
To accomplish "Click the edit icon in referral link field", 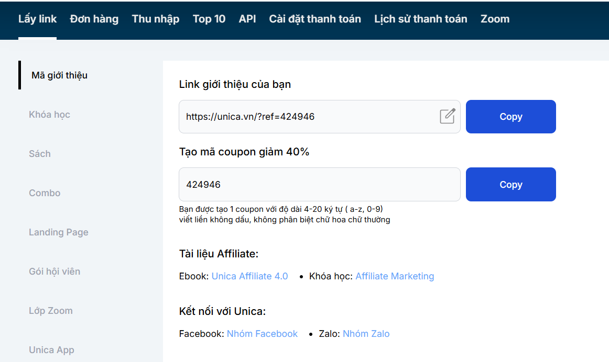I will (x=447, y=116).
